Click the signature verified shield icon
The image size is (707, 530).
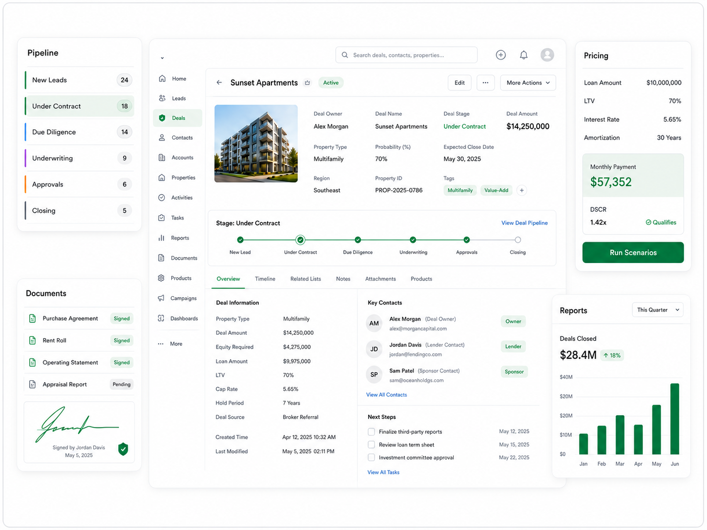coord(123,449)
